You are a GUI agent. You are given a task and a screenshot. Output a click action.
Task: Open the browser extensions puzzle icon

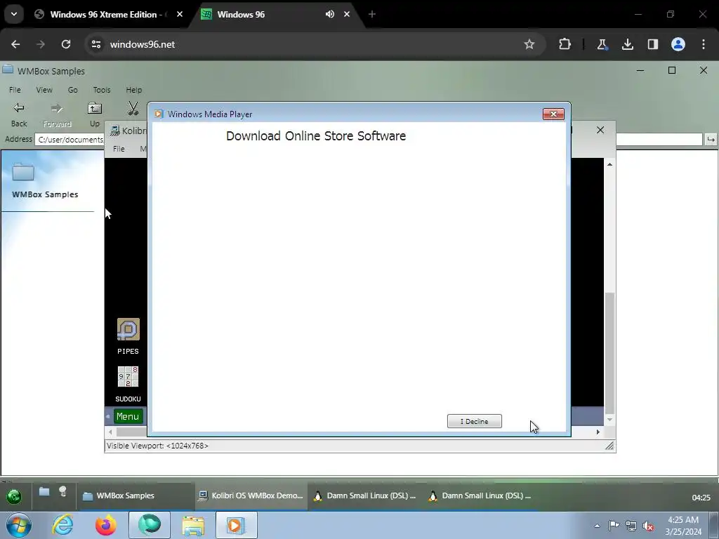click(565, 44)
